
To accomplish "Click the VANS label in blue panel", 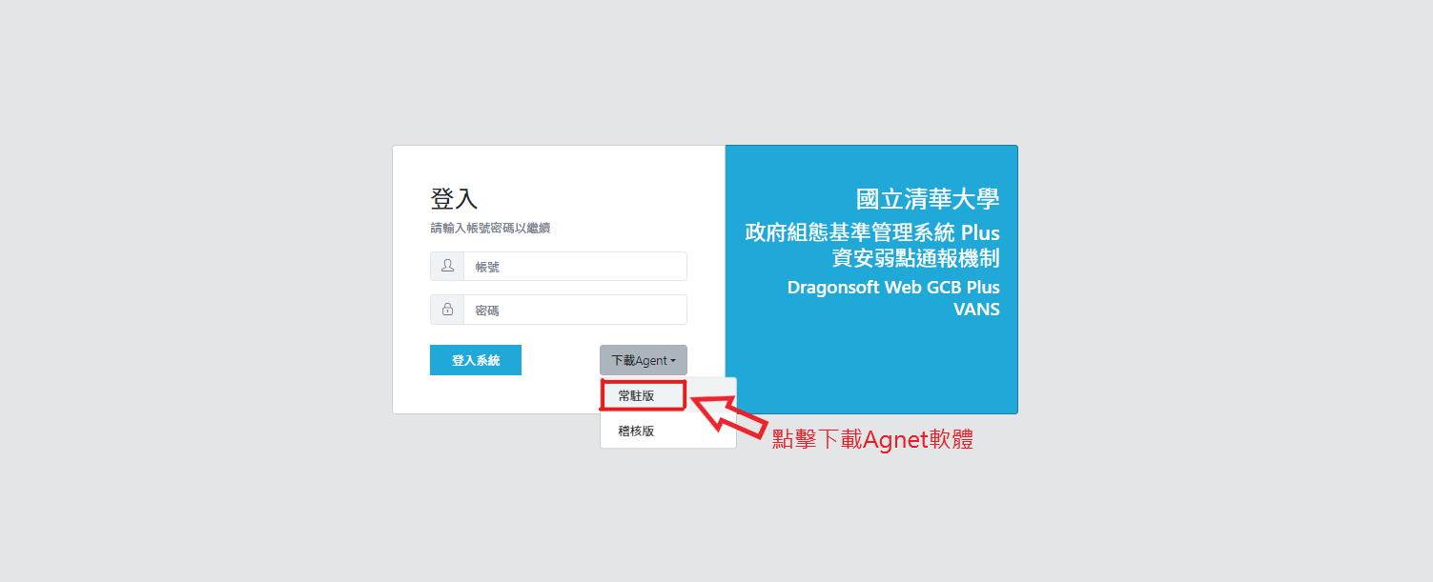I will 976,310.
